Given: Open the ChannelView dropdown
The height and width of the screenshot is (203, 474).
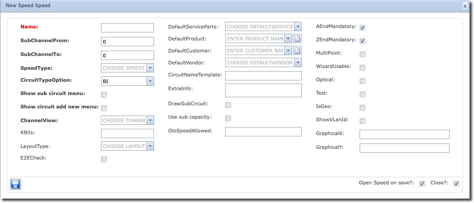Looking at the screenshot, I should coord(150,120).
